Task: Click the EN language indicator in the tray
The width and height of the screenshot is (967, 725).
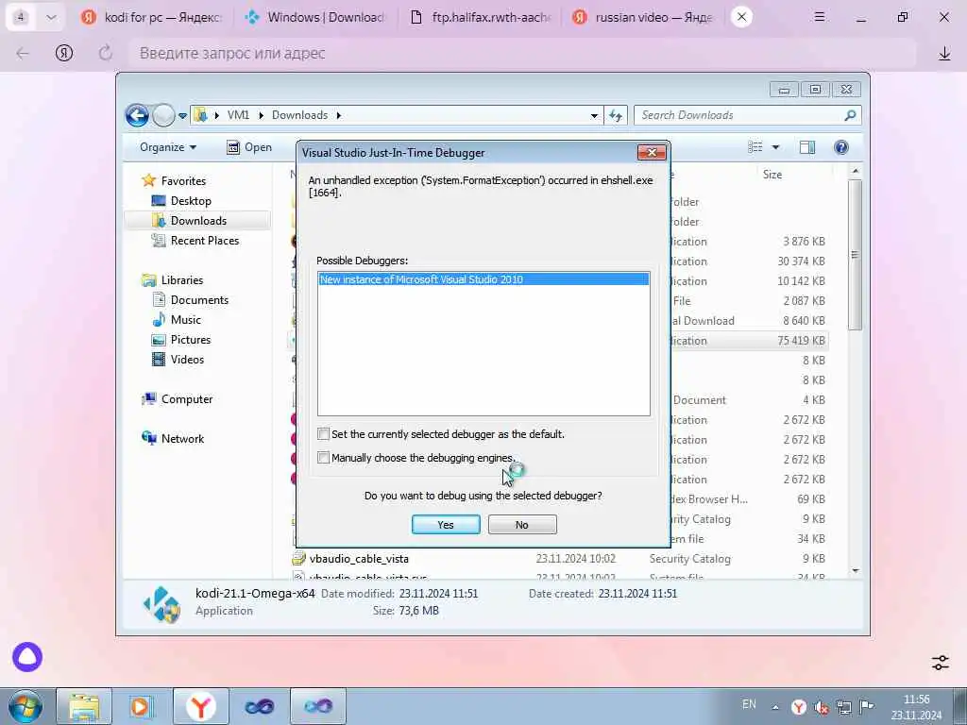Action: [749, 704]
